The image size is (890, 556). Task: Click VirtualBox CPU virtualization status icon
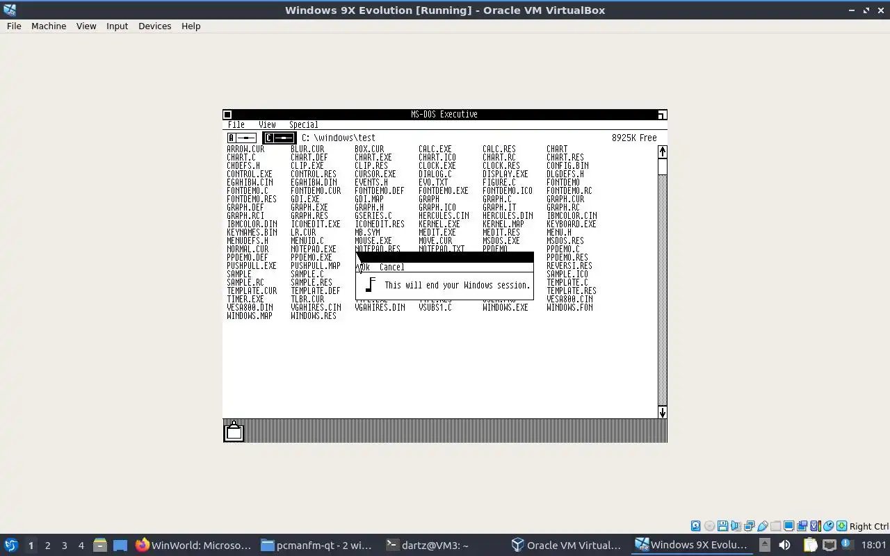tap(816, 526)
